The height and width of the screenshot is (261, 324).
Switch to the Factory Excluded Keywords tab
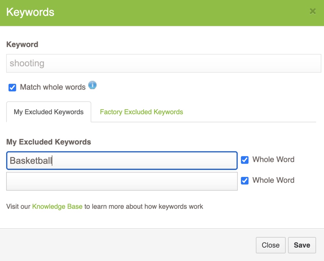tap(141, 112)
